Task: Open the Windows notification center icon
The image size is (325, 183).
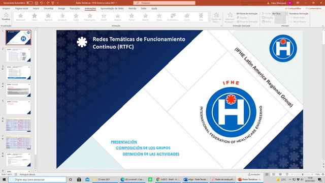Action: 320,179
